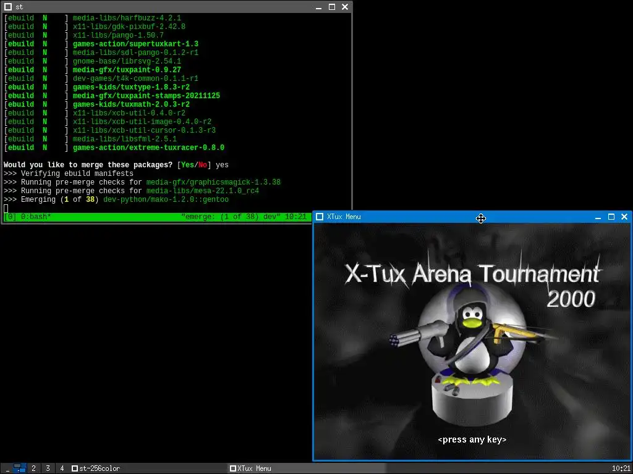Click tmux window tab 0:bash*
Viewport: 633px width, 474px height.
coord(36,217)
